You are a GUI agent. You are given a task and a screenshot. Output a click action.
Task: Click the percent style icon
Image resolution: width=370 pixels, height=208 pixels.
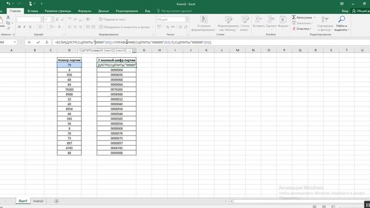168,27
